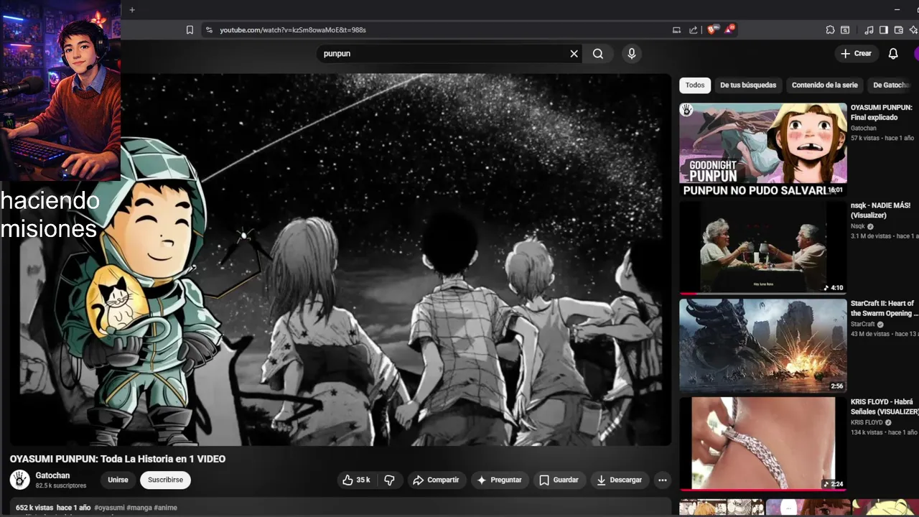This screenshot has height=517, width=919.
Task: View site information icon beside the URL
Action: tap(209, 30)
